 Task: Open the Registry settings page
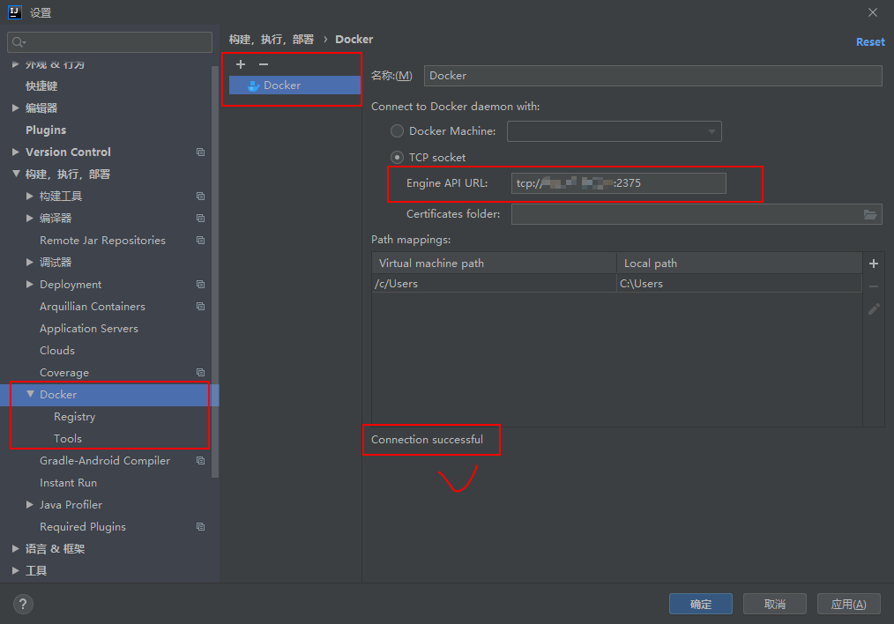pos(74,417)
